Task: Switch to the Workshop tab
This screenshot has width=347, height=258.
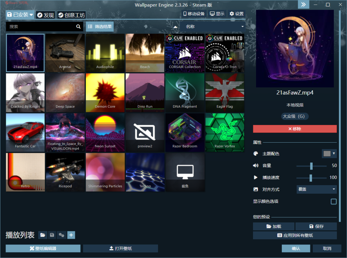Action: [71, 15]
